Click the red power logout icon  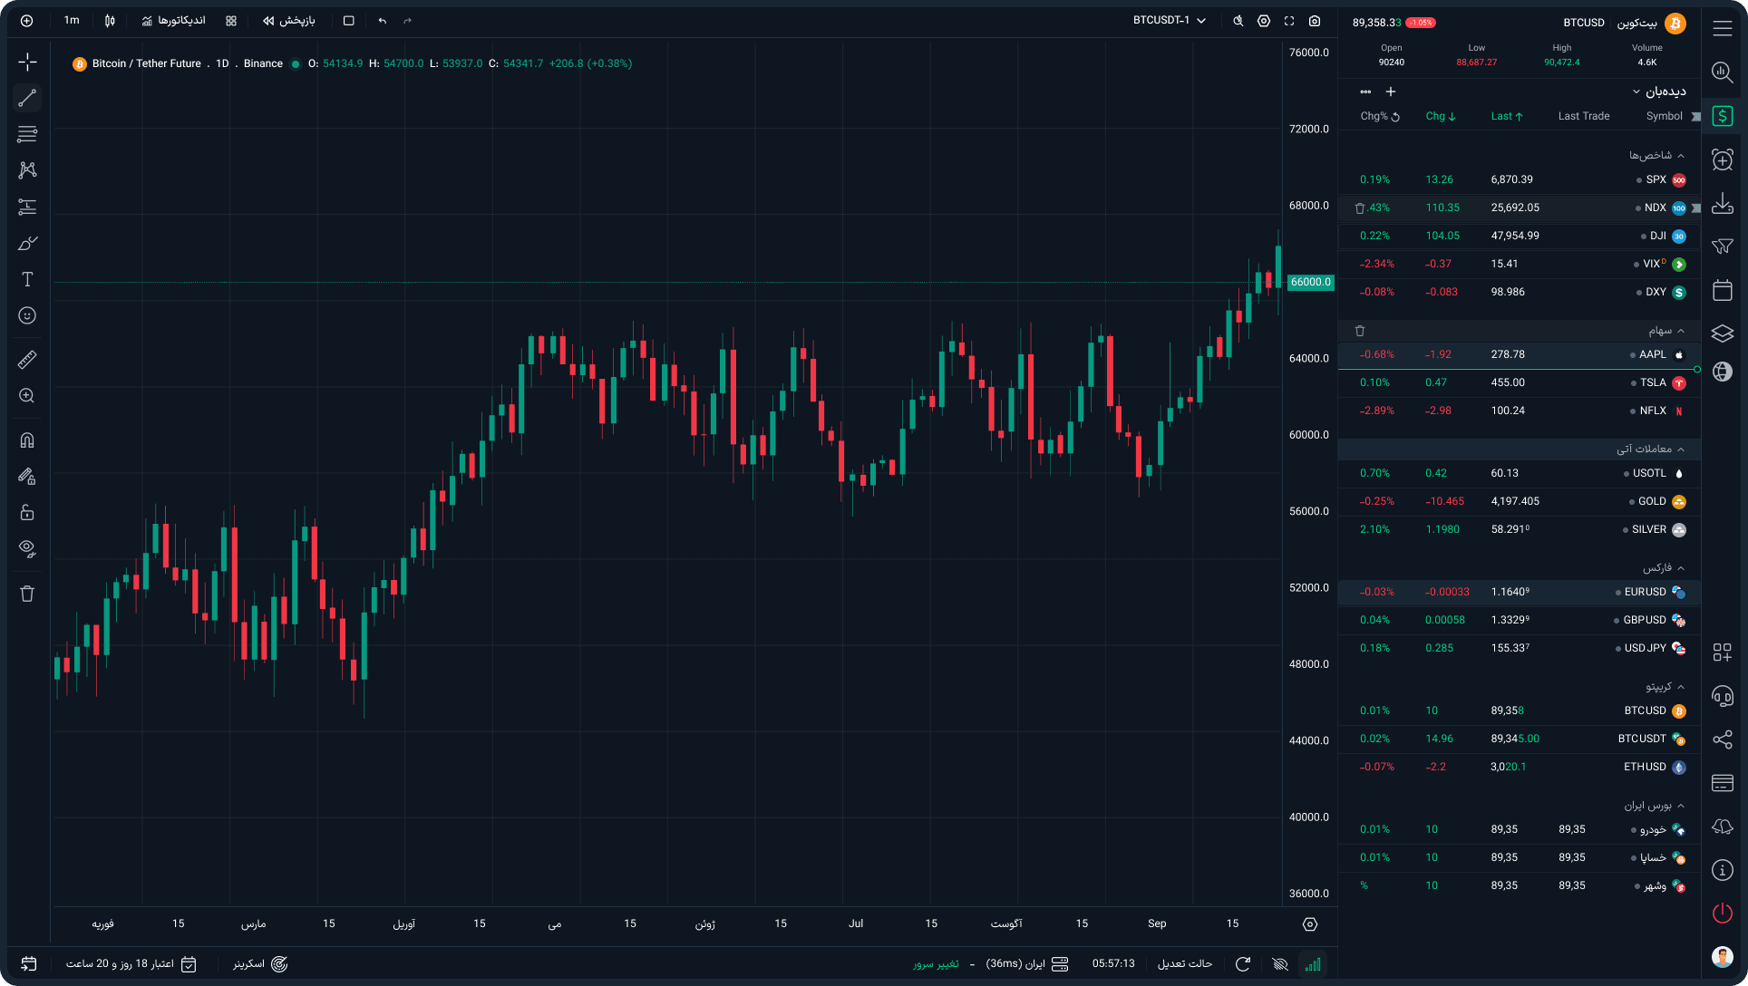(x=1723, y=913)
